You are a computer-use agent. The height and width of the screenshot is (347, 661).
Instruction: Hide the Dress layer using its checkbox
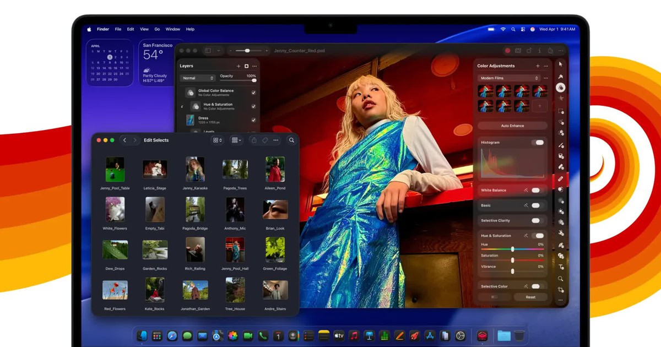click(253, 120)
